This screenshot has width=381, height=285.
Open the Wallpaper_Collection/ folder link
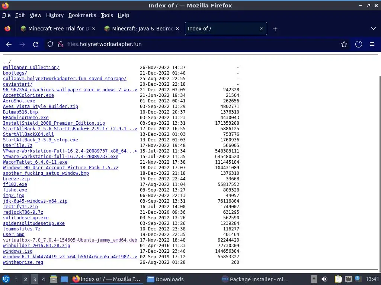tap(31, 68)
